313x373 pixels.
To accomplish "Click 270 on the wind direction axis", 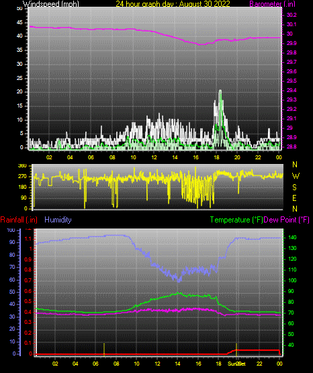I will [x=22, y=177].
